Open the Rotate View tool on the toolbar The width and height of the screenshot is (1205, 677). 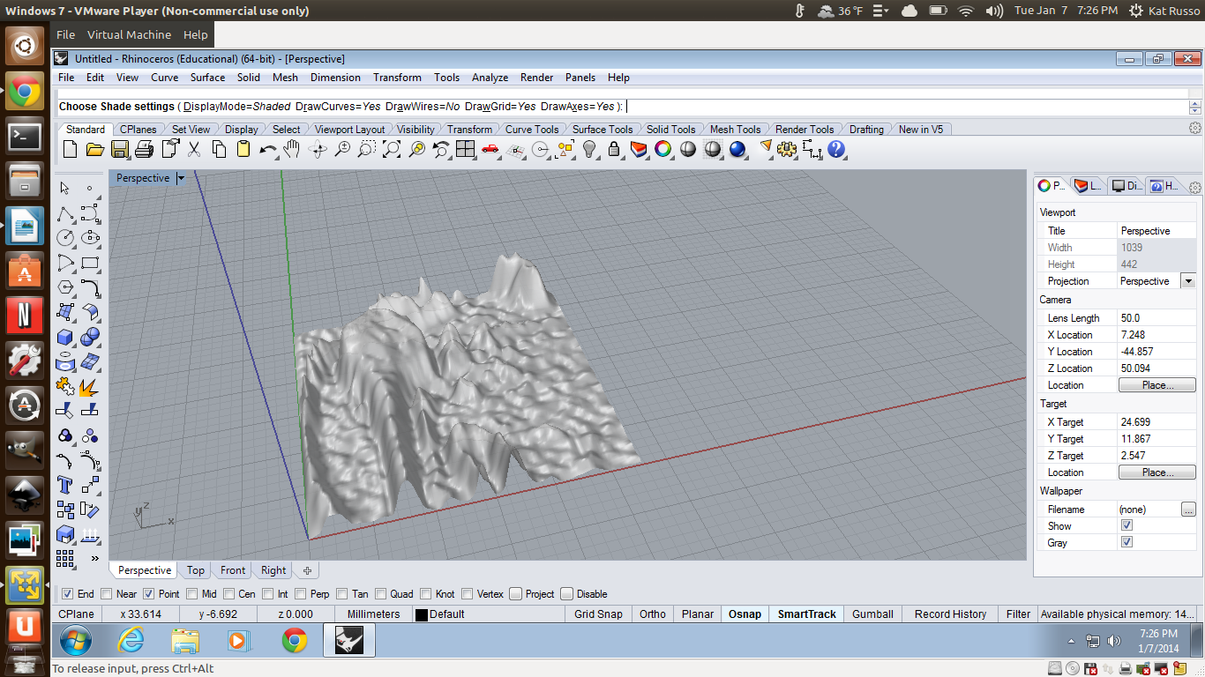[318, 150]
